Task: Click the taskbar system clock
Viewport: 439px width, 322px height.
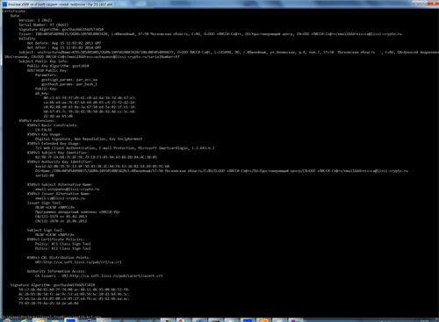Action: click(x=424, y=320)
